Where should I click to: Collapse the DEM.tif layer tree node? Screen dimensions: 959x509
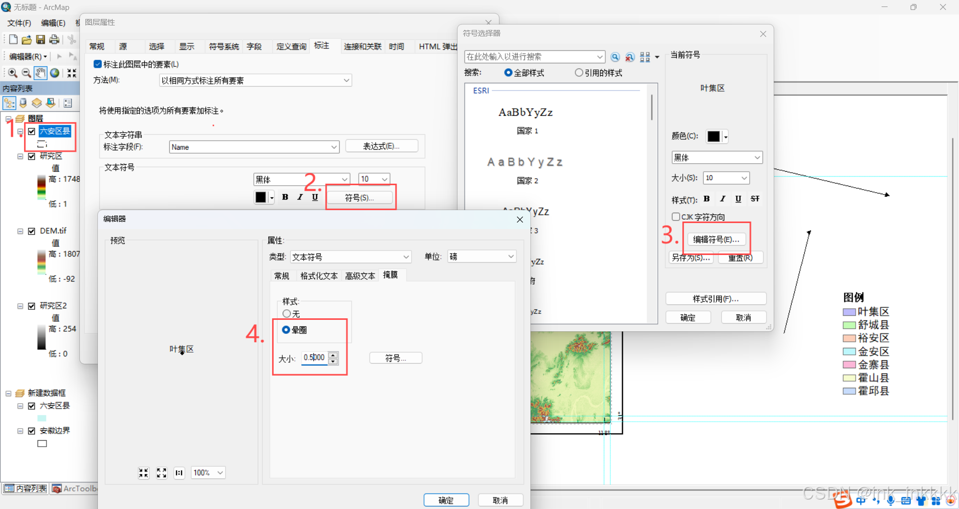[x=20, y=231]
